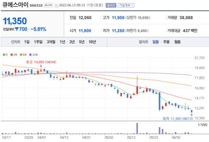
Task: Click the down-triangle icon beside 700
Action: point(17,29)
